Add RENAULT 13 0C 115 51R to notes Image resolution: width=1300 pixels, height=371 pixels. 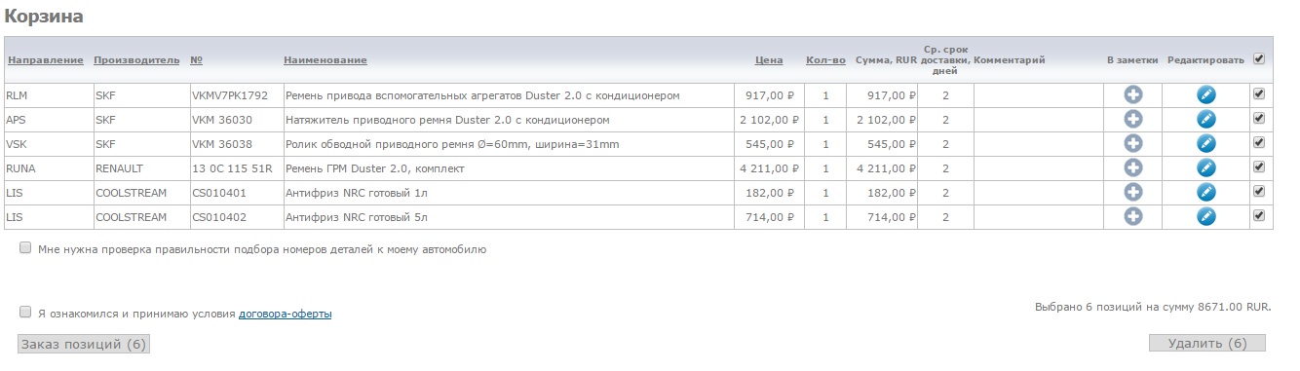click(x=1132, y=167)
